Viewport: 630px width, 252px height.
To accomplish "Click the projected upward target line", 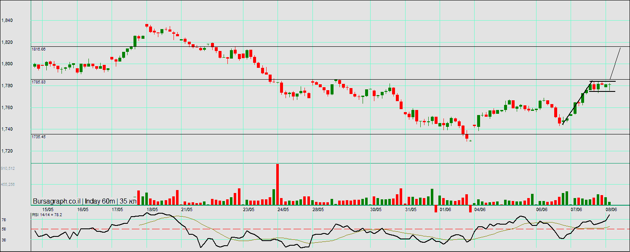I will 615,64.
